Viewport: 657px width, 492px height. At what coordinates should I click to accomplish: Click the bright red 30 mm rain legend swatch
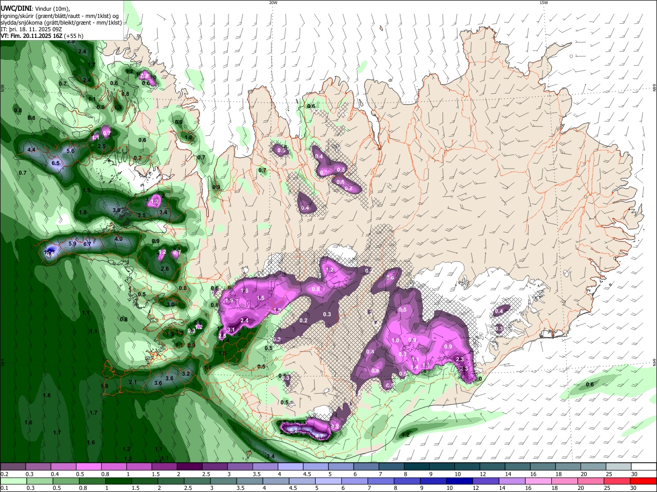pyautogui.click(x=643, y=481)
